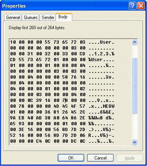Click the Cancel button
Image resolution: width=147 pixels, height=166 pixels.
coord(101,158)
